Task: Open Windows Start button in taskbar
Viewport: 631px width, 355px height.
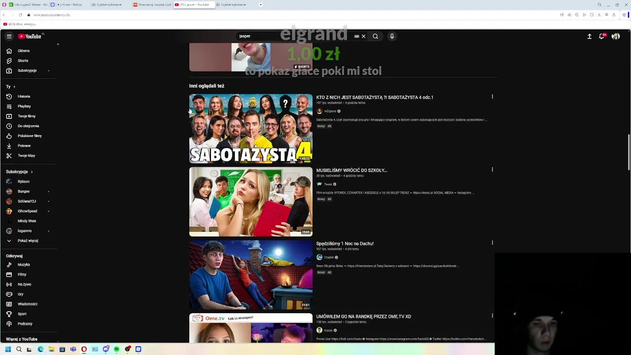Action: 8,349
